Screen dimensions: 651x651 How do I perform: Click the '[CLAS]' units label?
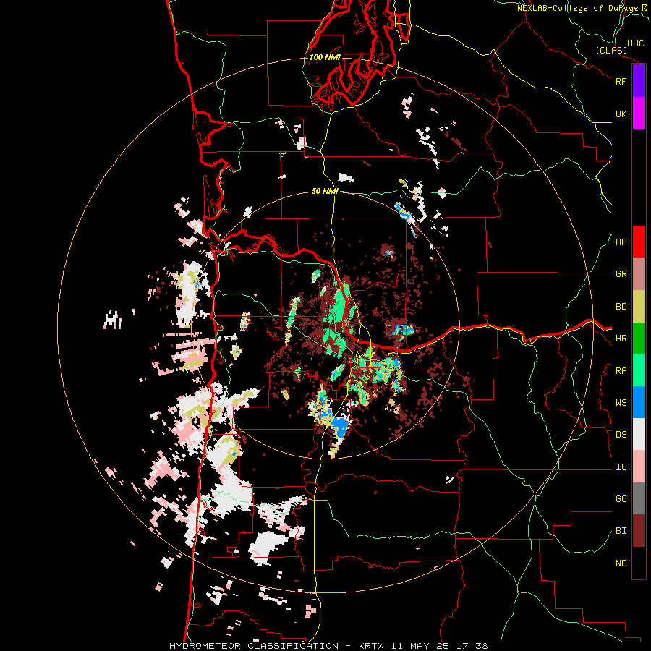611,50
